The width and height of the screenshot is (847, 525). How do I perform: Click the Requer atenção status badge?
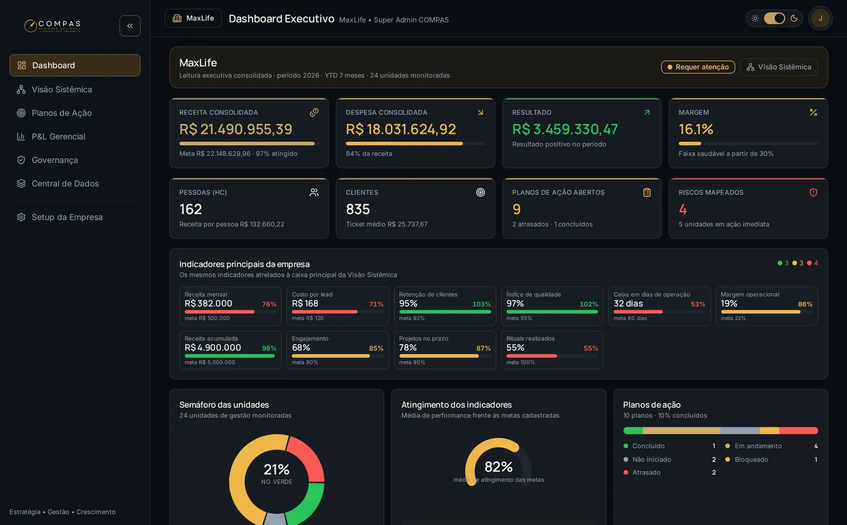click(x=698, y=67)
